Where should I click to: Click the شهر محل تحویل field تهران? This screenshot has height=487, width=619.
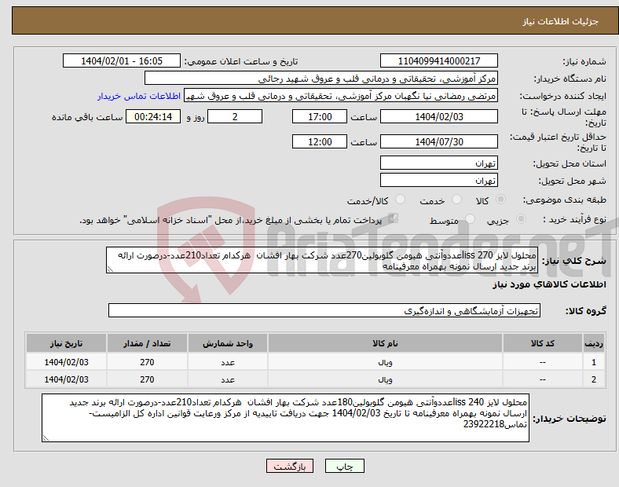pyautogui.click(x=438, y=181)
